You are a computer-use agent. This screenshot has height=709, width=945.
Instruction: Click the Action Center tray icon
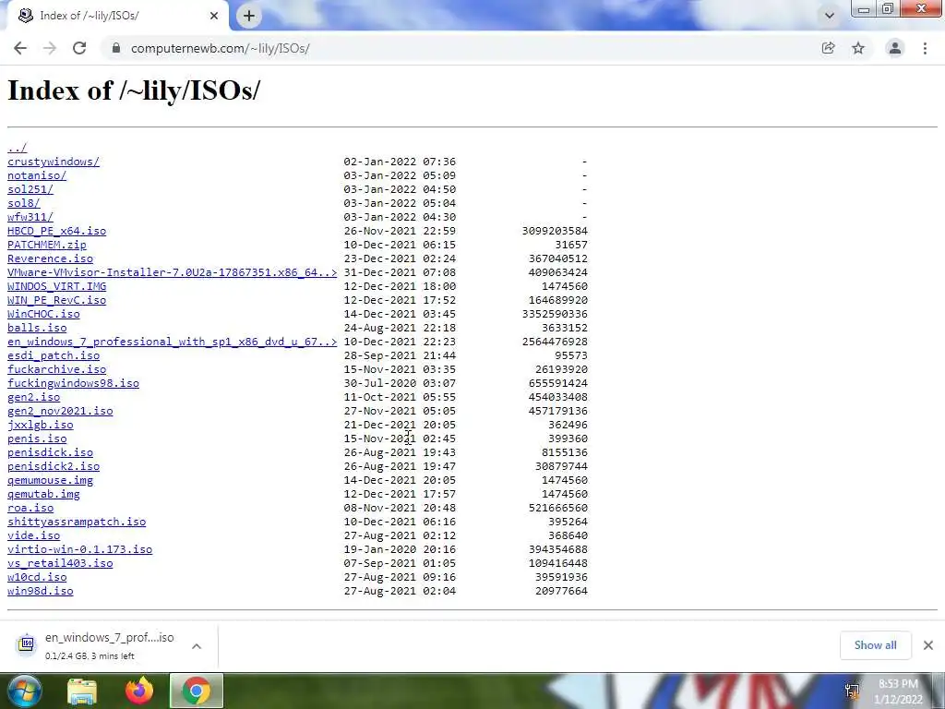pyautogui.click(x=852, y=691)
